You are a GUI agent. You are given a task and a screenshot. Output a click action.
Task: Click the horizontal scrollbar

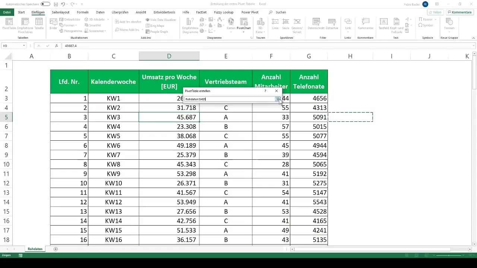click(373, 249)
